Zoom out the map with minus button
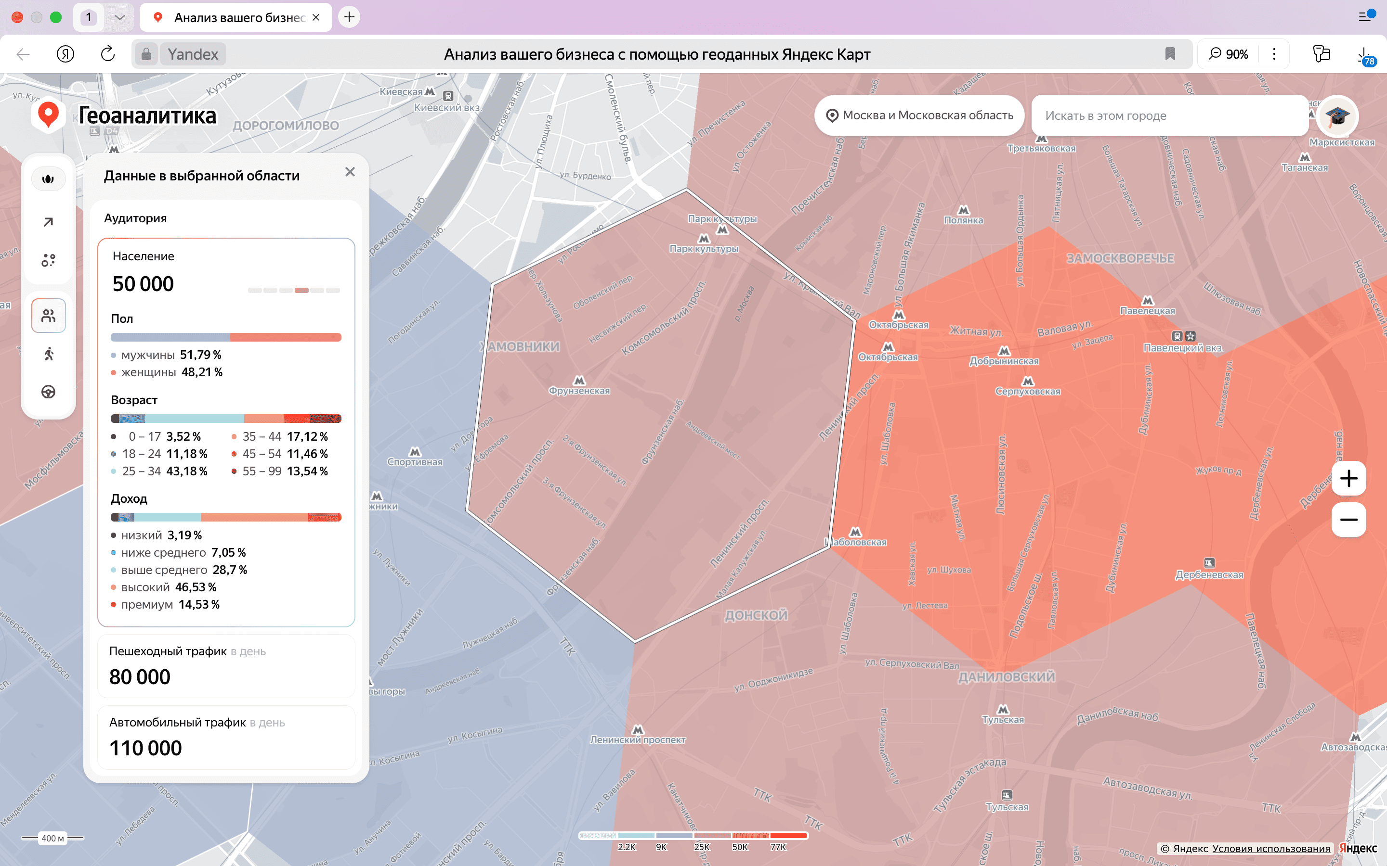Viewport: 1387px width, 866px height. [1348, 520]
